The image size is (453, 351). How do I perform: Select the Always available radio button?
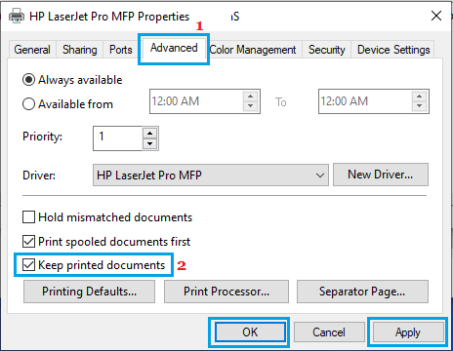[28, 80]
